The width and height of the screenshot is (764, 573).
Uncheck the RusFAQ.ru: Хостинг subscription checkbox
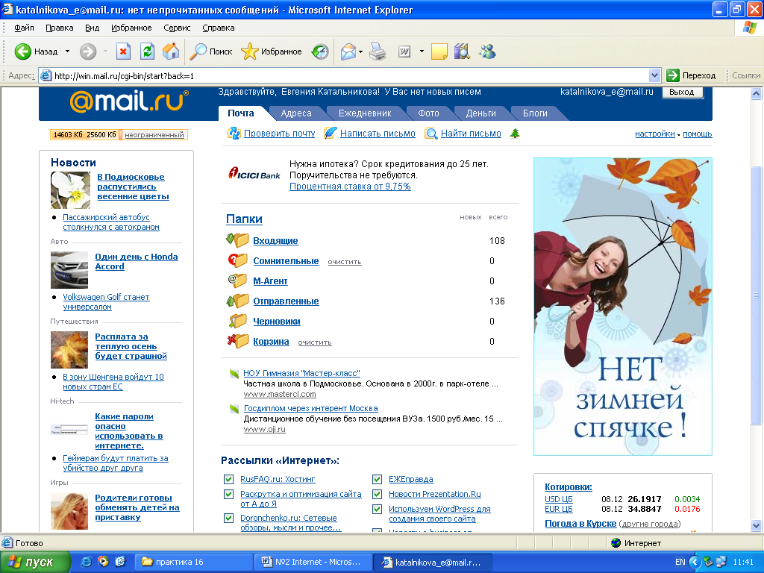pos(228,480)
